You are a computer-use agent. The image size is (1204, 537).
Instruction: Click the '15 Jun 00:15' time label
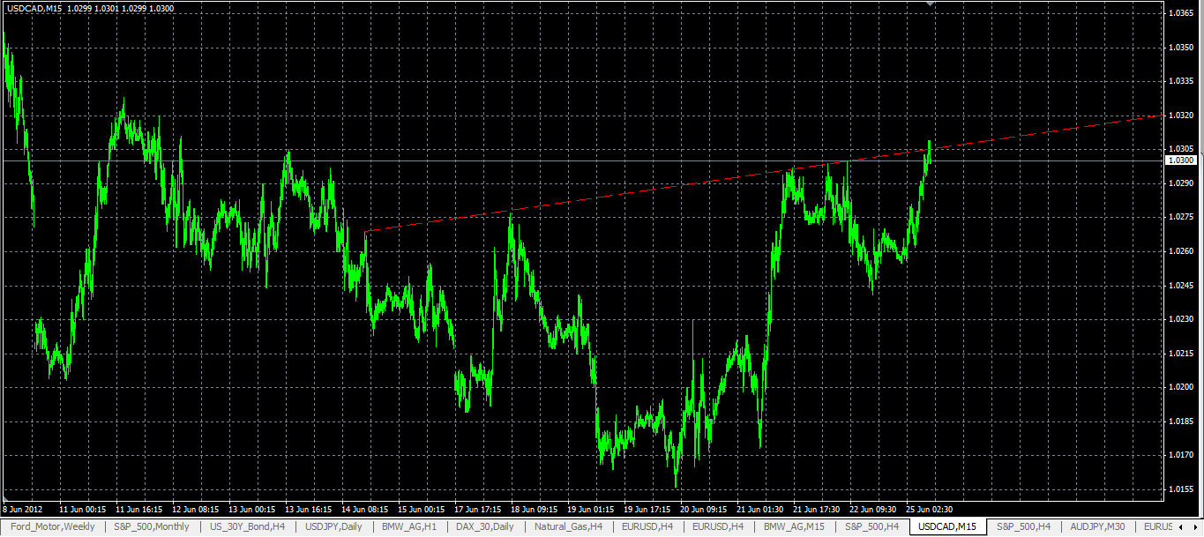click(422, 510)
